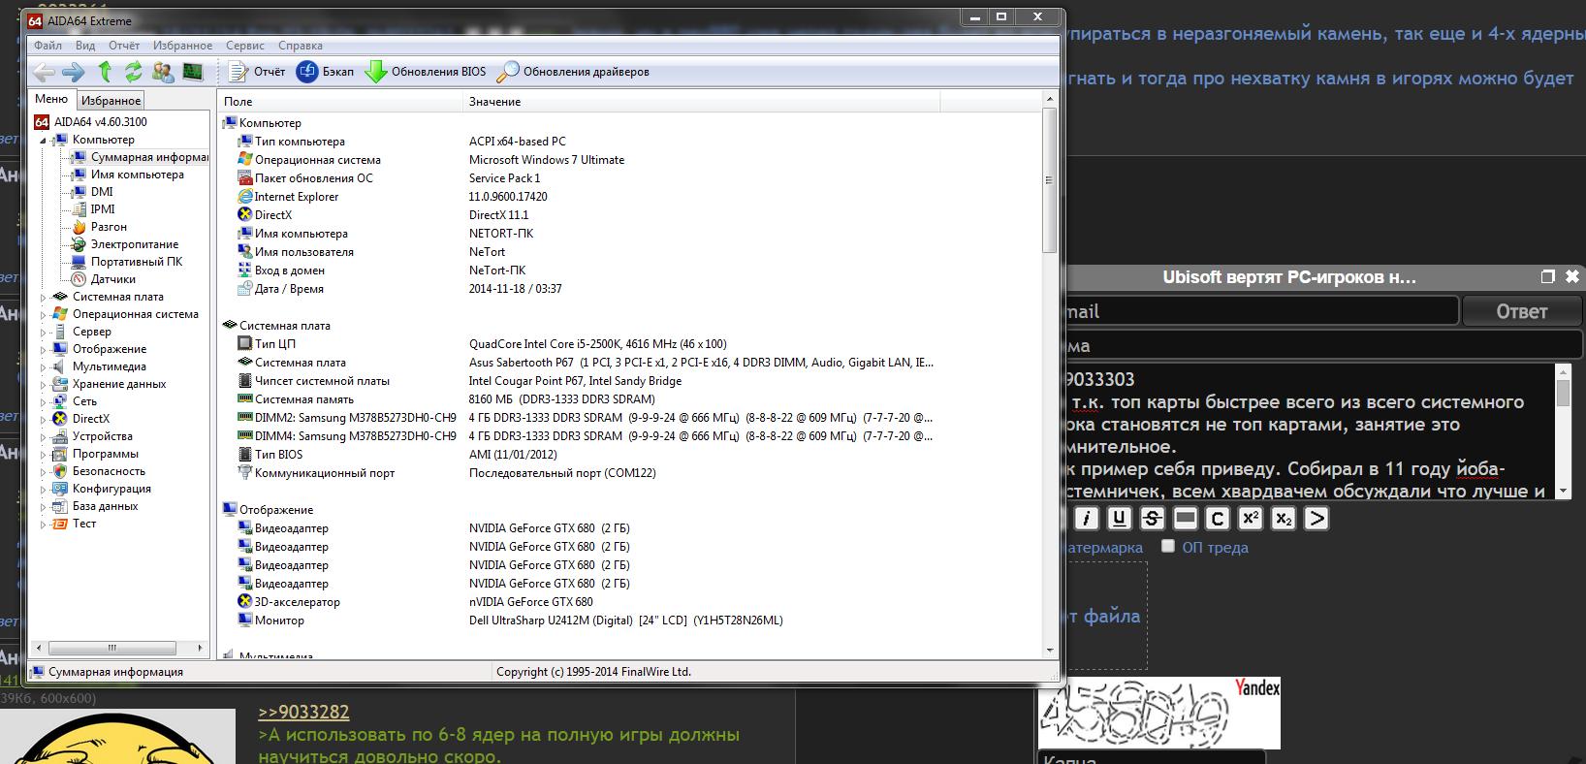Screen dimensions: 1586x764
Task: Click the italic formatting button
Action: point(1087,519)
